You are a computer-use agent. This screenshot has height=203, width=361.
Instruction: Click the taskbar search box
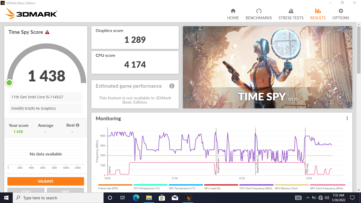pyautogui.click(x=58, y=198)
